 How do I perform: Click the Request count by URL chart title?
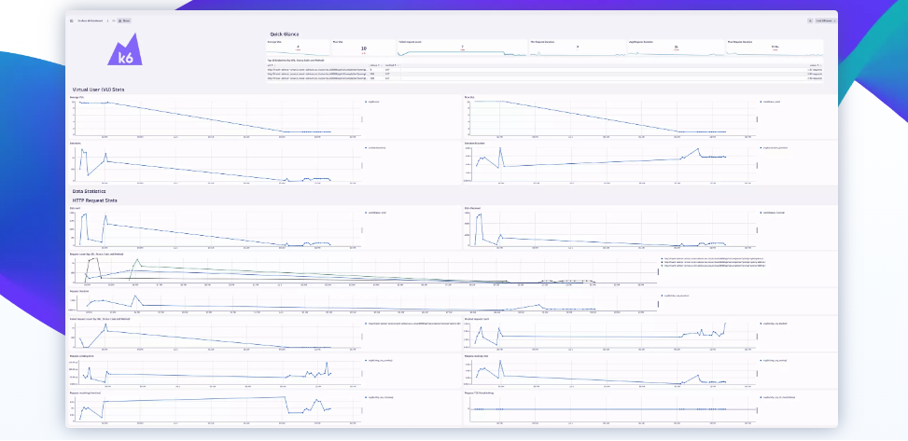[x=97, y=254]
